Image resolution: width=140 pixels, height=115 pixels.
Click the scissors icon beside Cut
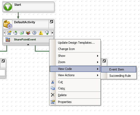[x=52, y=82]
